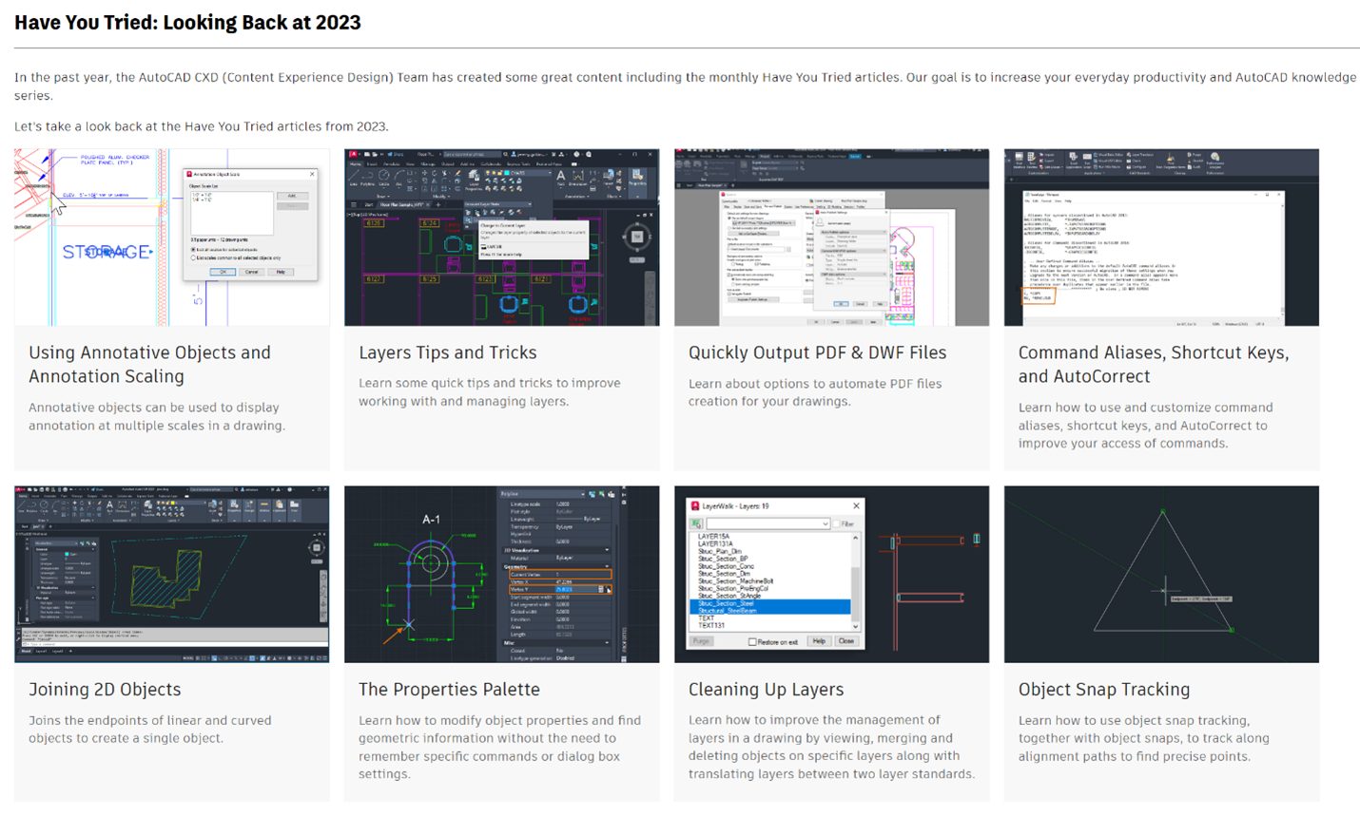Open The Properties Palette title link

tap(449, 690)
